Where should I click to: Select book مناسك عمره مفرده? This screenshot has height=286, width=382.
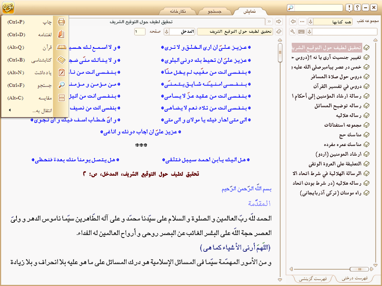click(343, 145)
